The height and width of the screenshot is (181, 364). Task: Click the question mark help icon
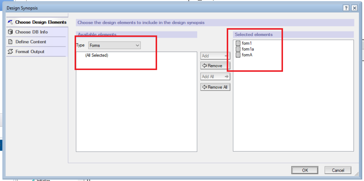pyautogui.click(x=346, y=8)
